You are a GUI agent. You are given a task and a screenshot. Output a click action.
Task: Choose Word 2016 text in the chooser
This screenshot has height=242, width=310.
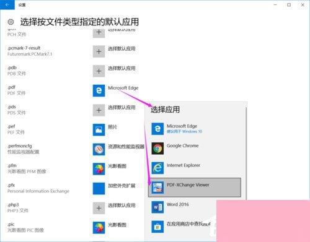point(178,204)
